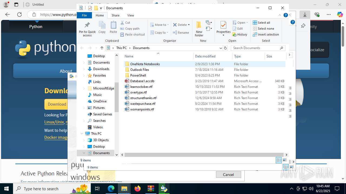Click Pin to Quick access icon
Image resolution: width=346 pixels, height=194 pixels.
[87, 29]
